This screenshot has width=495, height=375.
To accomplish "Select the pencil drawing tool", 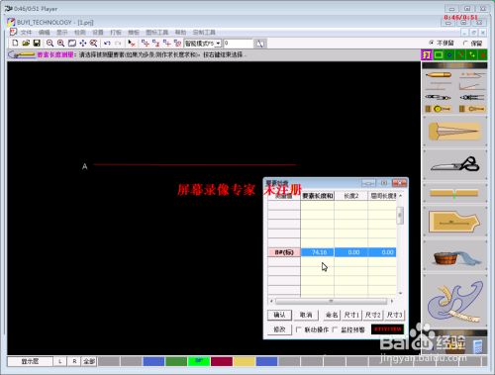I will [439, 75].
